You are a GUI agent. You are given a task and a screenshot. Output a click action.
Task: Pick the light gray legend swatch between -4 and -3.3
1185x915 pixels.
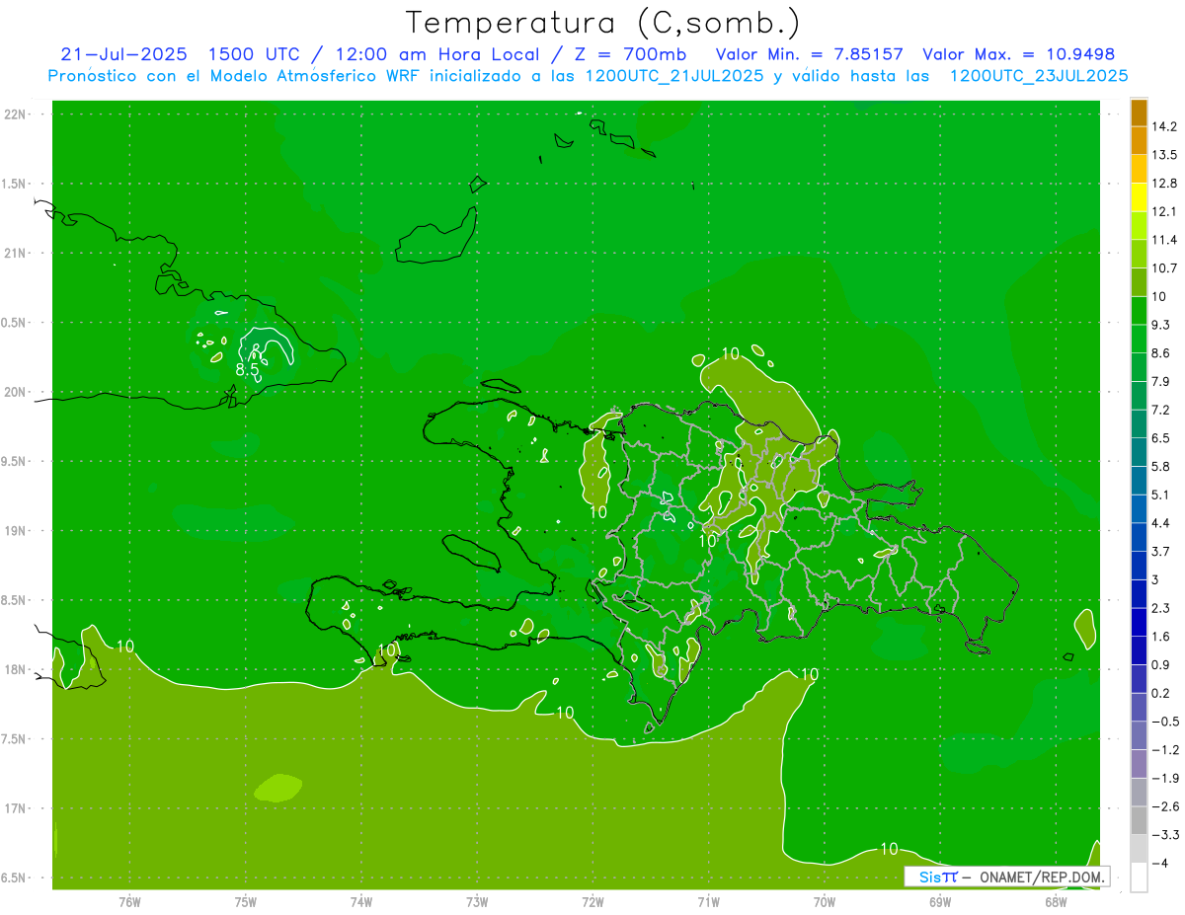(1139, 849)
